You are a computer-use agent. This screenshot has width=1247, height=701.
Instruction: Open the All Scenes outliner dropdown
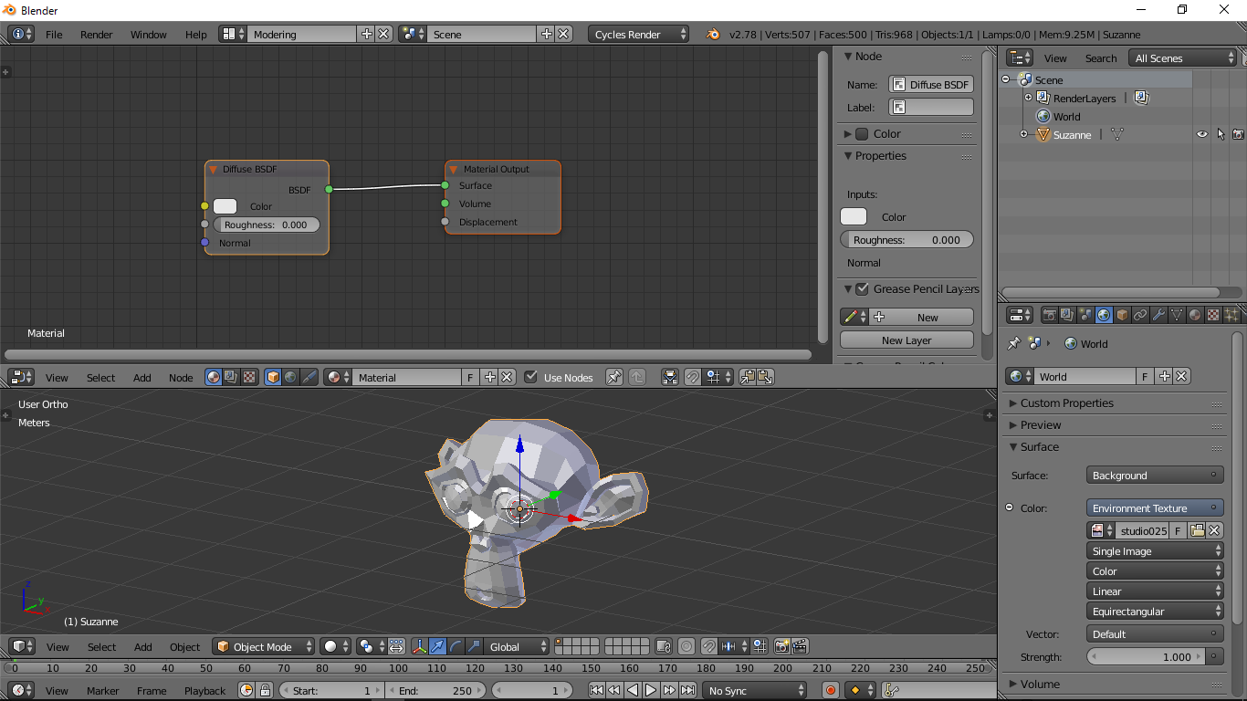click(x=1182, y=58)
